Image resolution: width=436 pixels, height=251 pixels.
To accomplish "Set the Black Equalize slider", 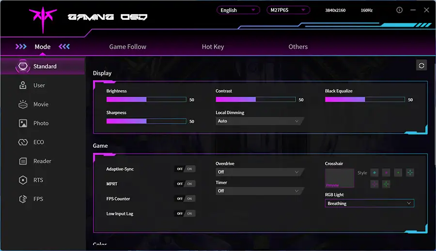I will click(365, 100).
